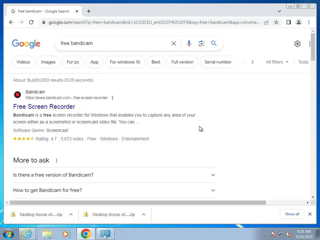Screen dimensions: 320x240
Task: Go back with the browser back arrow
Action: [x=11, y=22]
